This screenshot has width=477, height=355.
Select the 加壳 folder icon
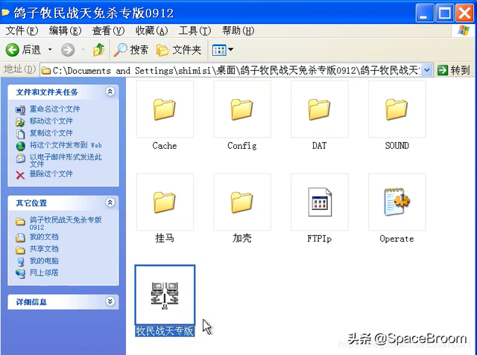coord(241,202)
